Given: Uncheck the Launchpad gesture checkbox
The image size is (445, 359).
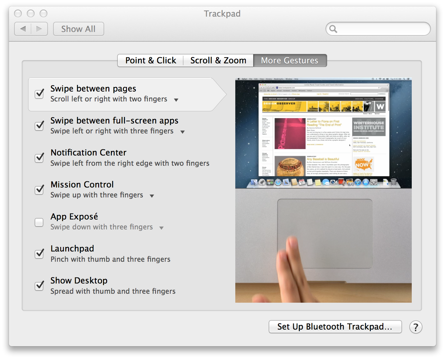Looking at the screenshot, I should pos(39,254).
